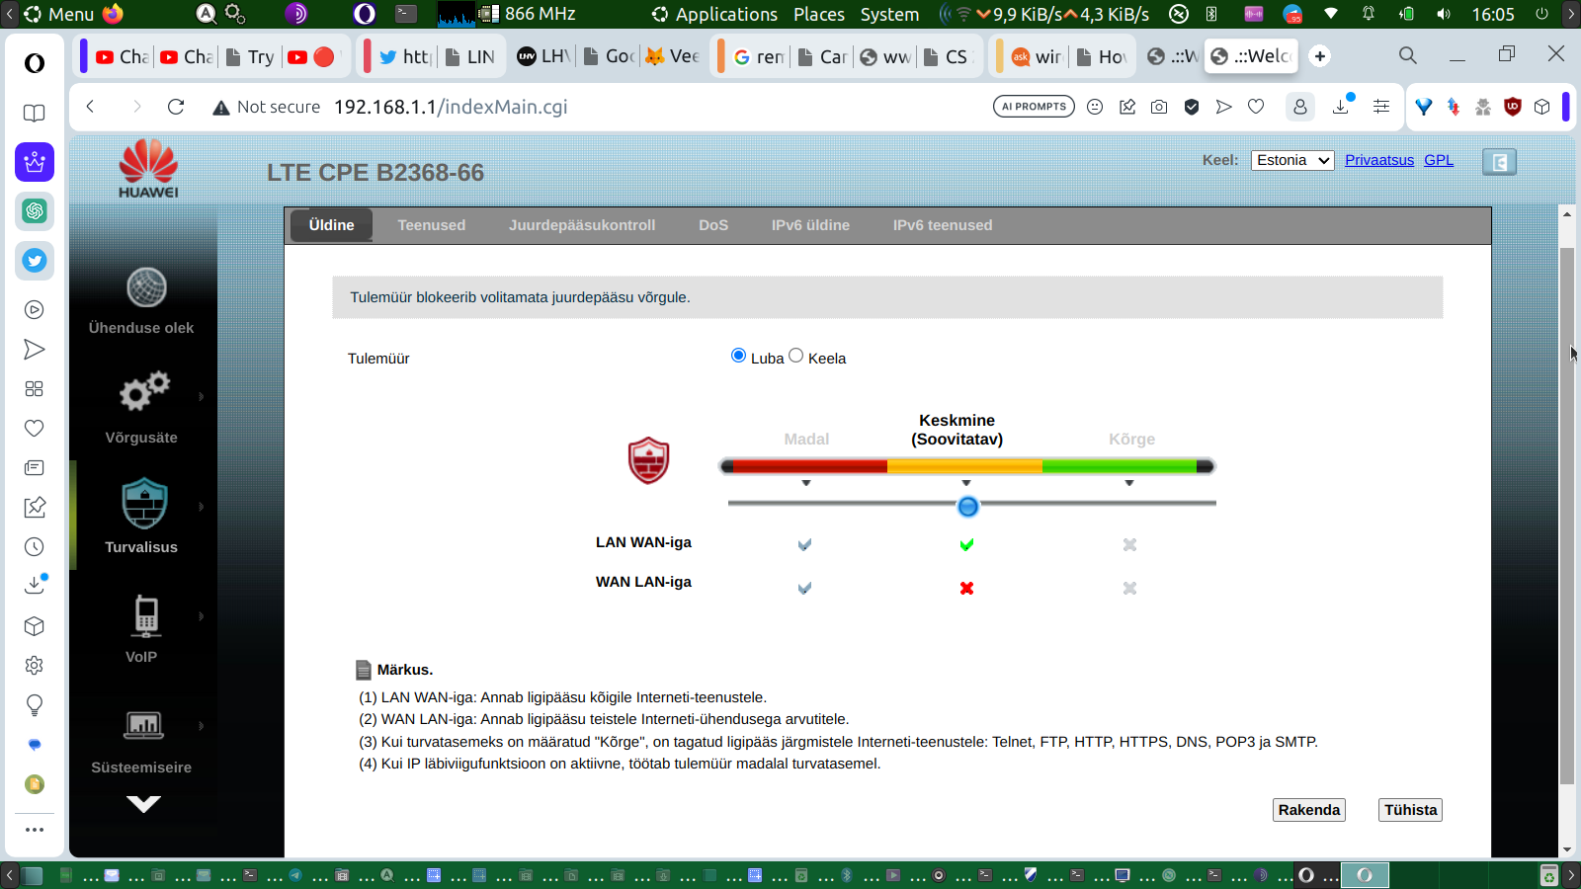The height and width of the screenshot is (889, 1581).
Task: Set firewall level to Kõrge marker
Action: [1128, 483]
